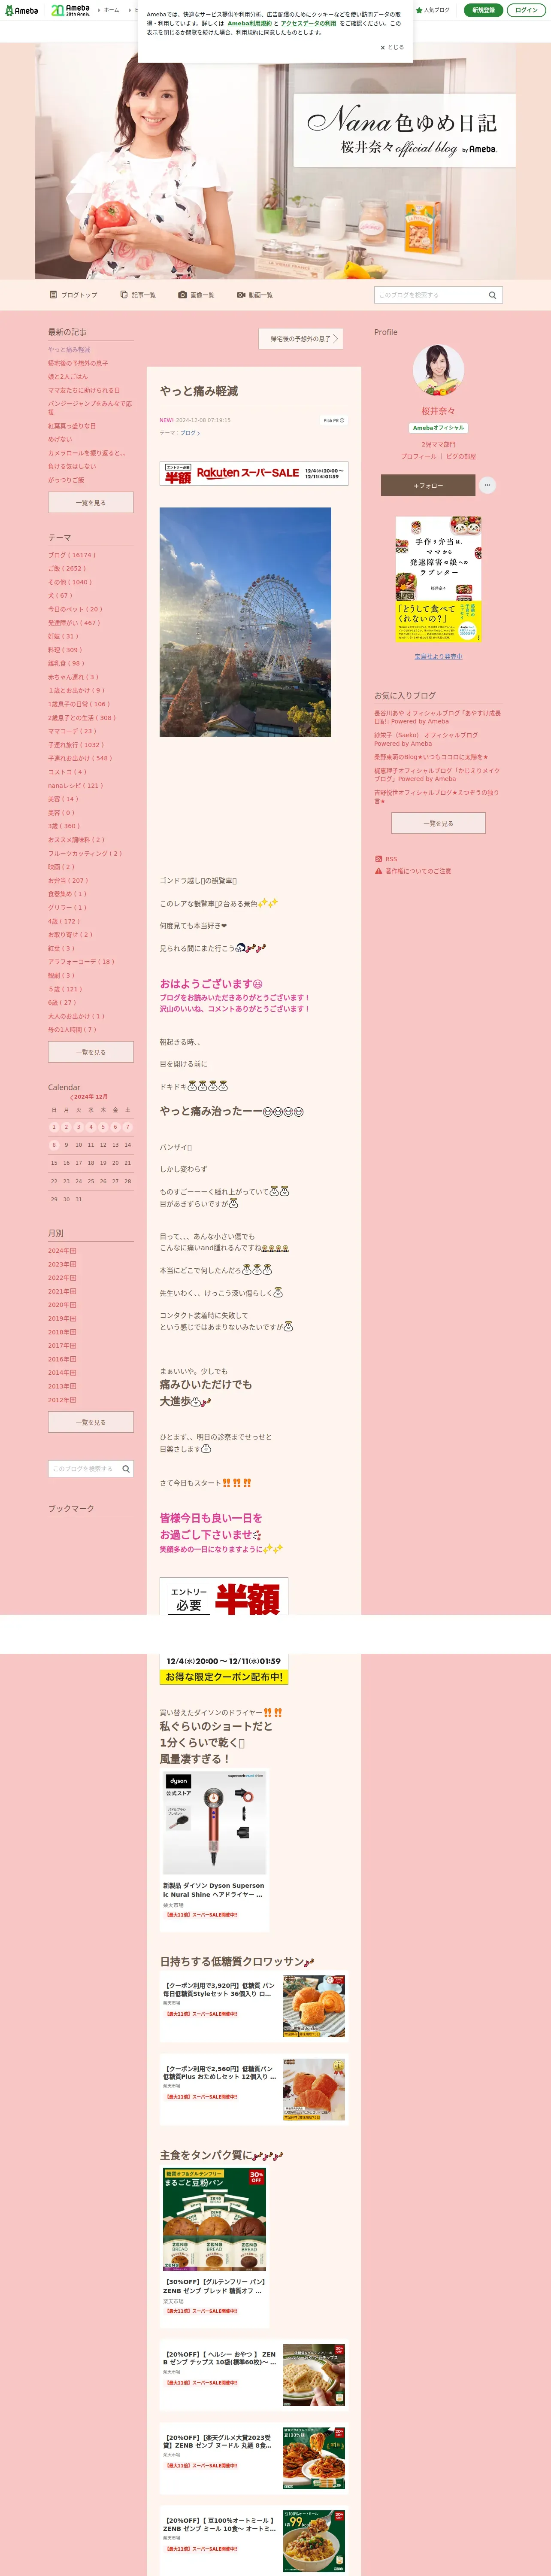Open the RSS feed icon link
This screenshot has height=2576, width=551.
[x=386, y=859]
